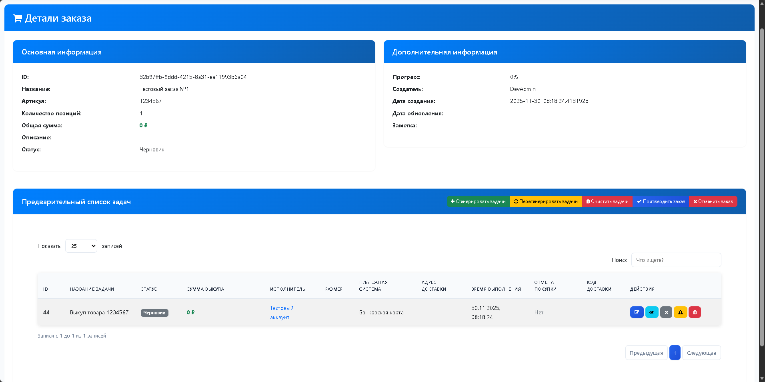Click the Общая сумма value 0 ₽

(143, 125)
